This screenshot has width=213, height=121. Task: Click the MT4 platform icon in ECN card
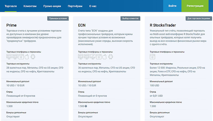[x=81, y=56]
